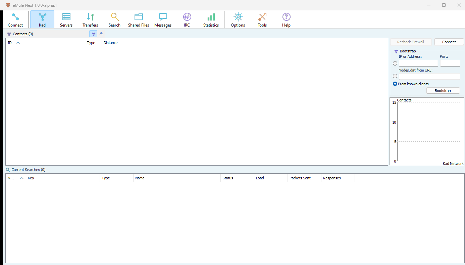Open the Options dialog

coord(238,19)
